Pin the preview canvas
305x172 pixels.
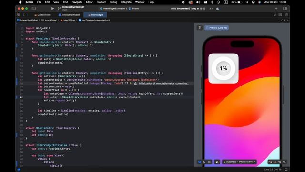click(x=199, y=28)
